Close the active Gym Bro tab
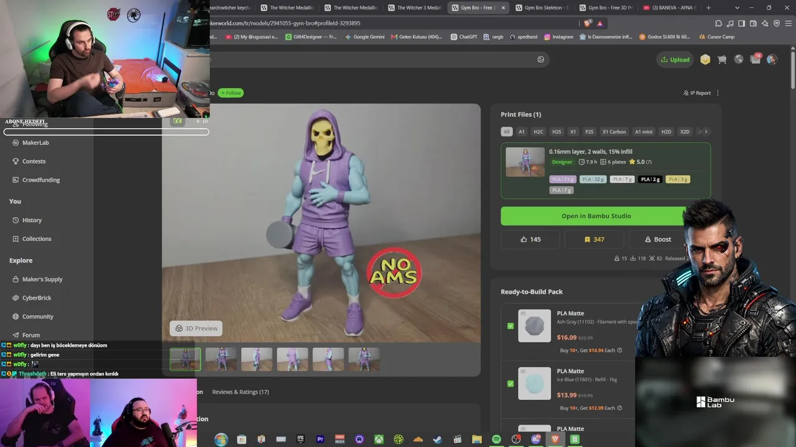This screenshot has height=447, width=796. 503,7
